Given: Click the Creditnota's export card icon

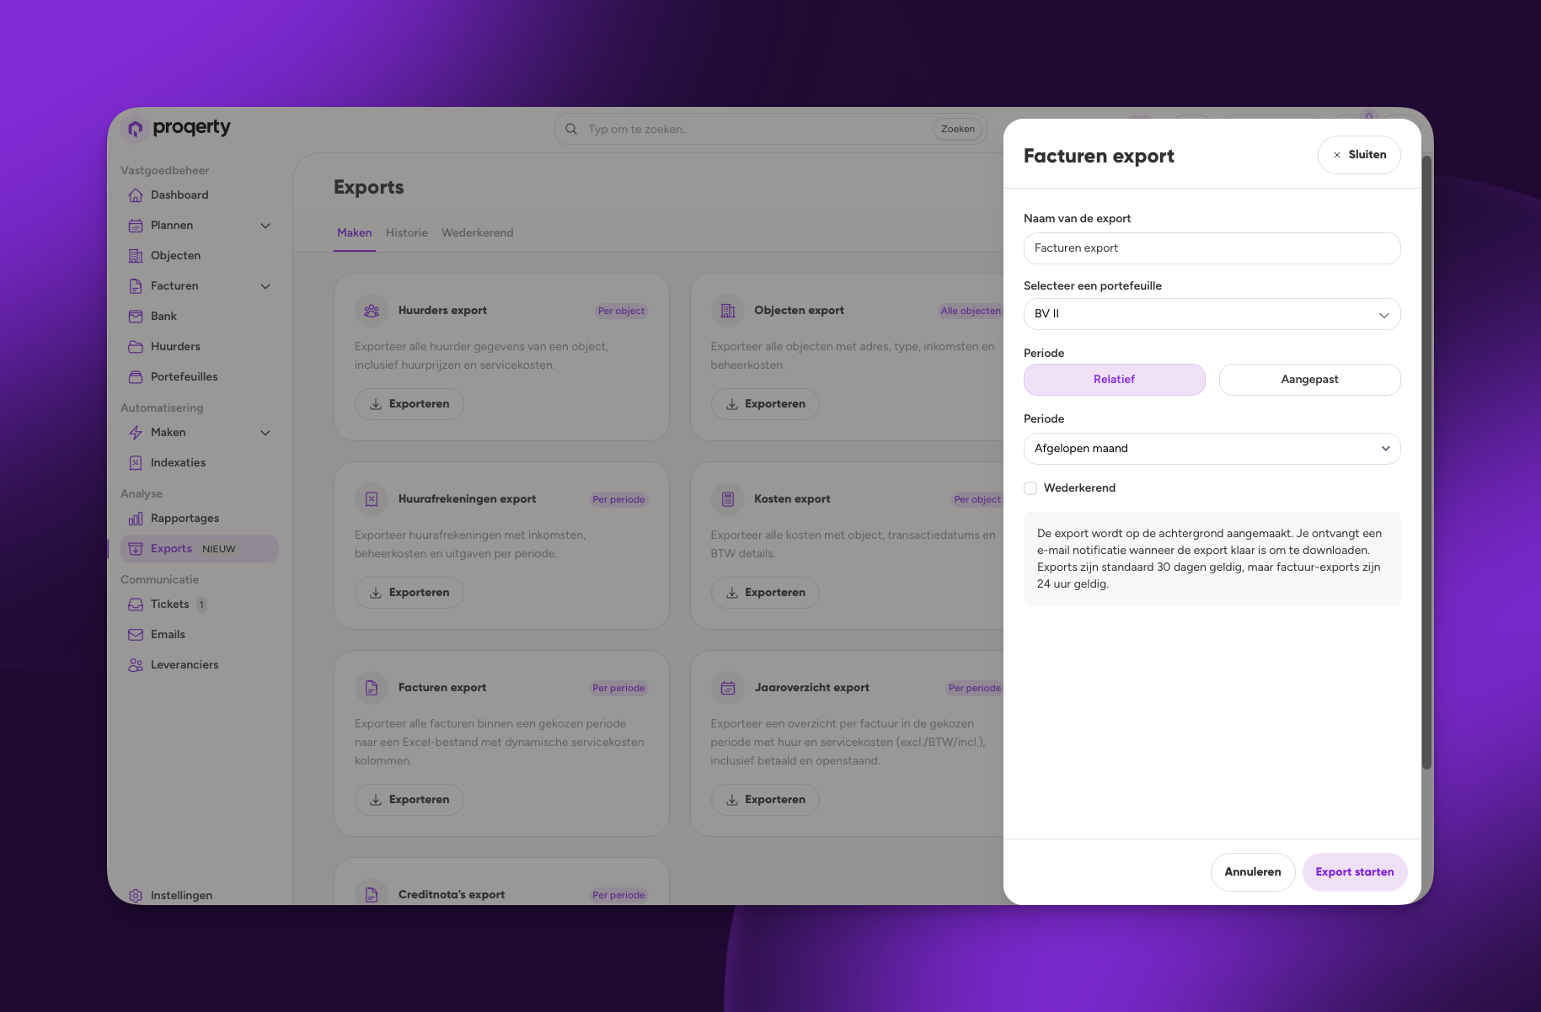Looking at the screenshot, I should tap(372, 895).
